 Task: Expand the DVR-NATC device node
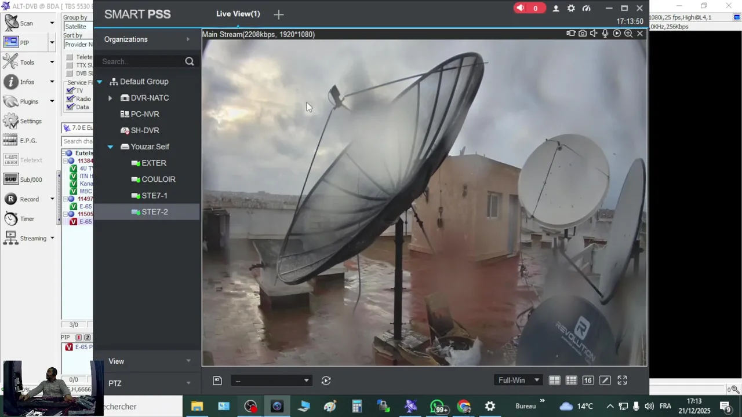tap(110, 98)
